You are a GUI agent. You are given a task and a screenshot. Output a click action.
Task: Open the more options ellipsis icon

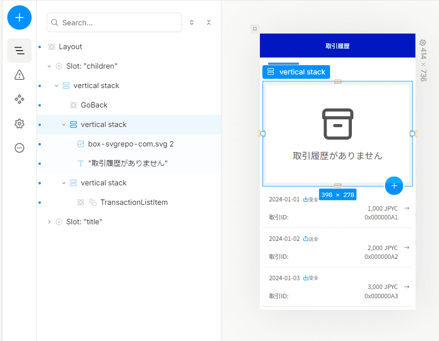[19, 148]
